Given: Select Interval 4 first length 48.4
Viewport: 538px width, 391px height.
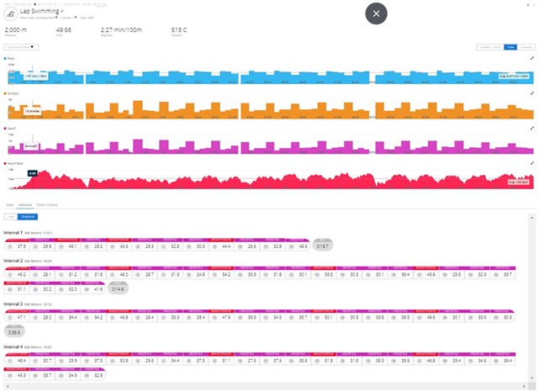Looking at the screenshot, I should 17,359.
